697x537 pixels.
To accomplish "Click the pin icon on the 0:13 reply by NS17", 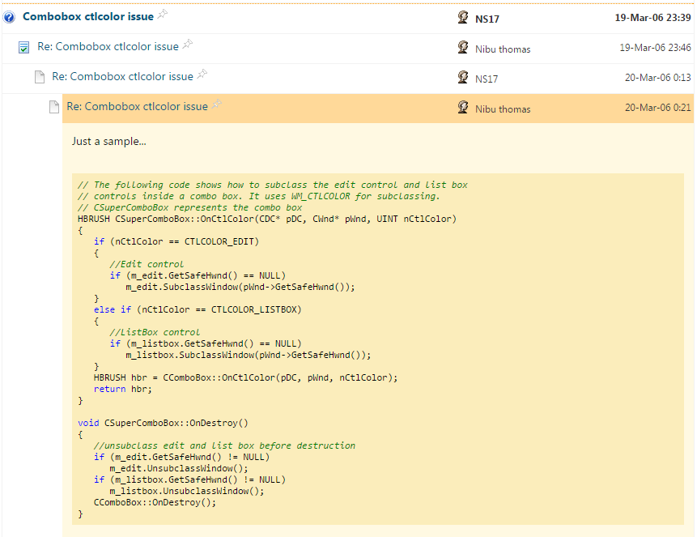I will tap(202, 74).
